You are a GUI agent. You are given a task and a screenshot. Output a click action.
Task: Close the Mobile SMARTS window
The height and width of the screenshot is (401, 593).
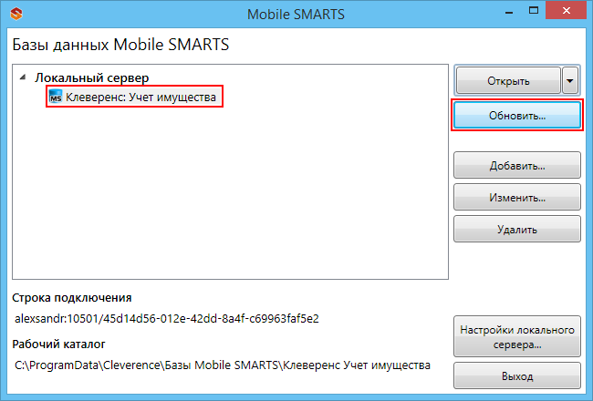point(567,11)
